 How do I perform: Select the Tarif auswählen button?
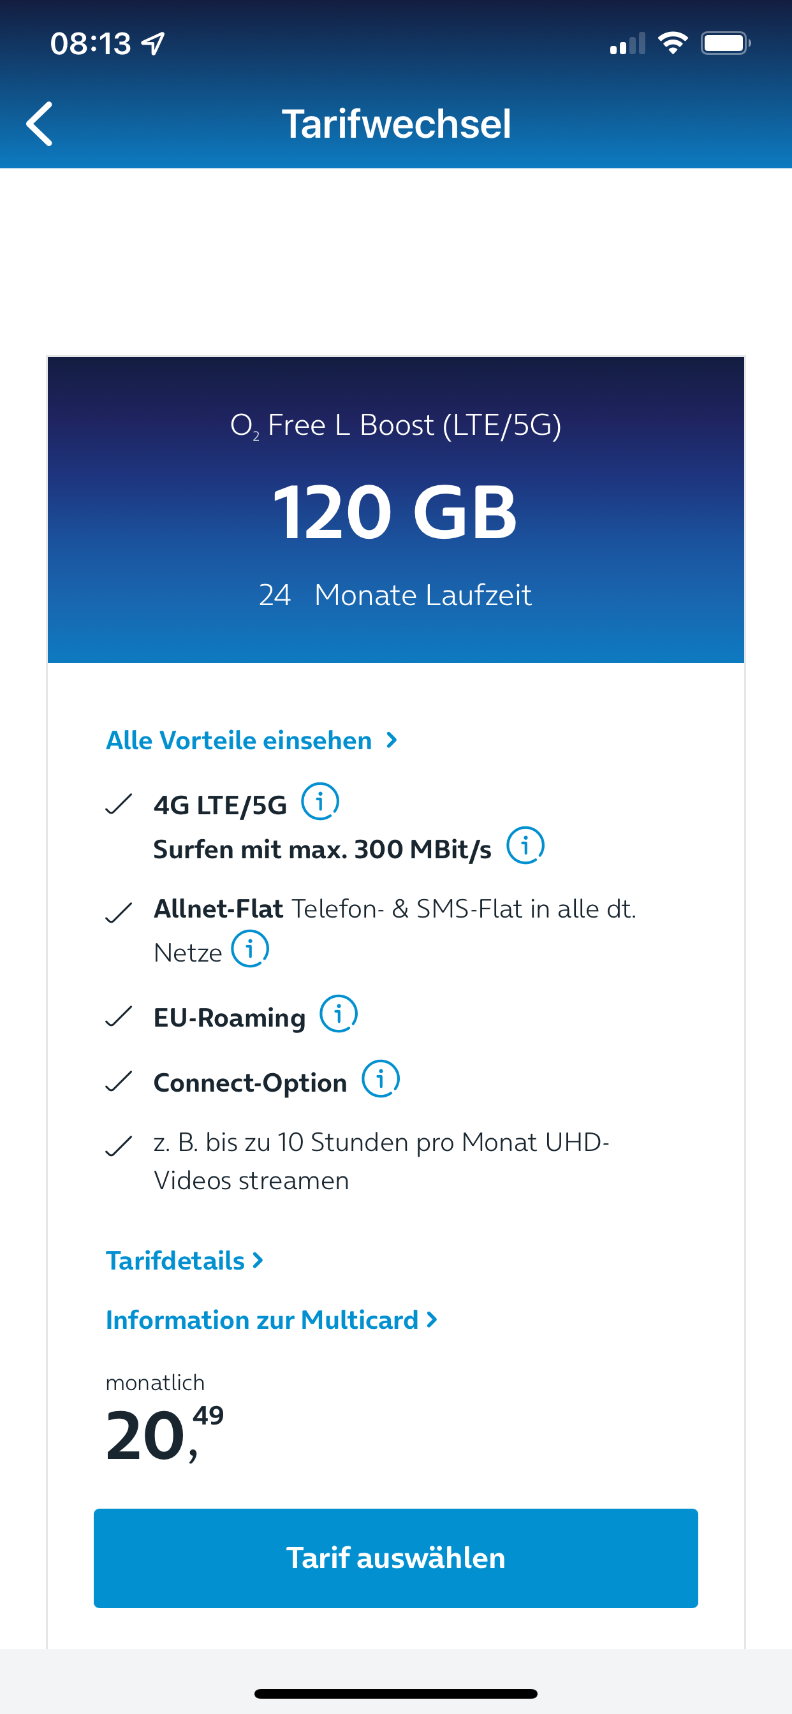click(x=396, y=1558)
